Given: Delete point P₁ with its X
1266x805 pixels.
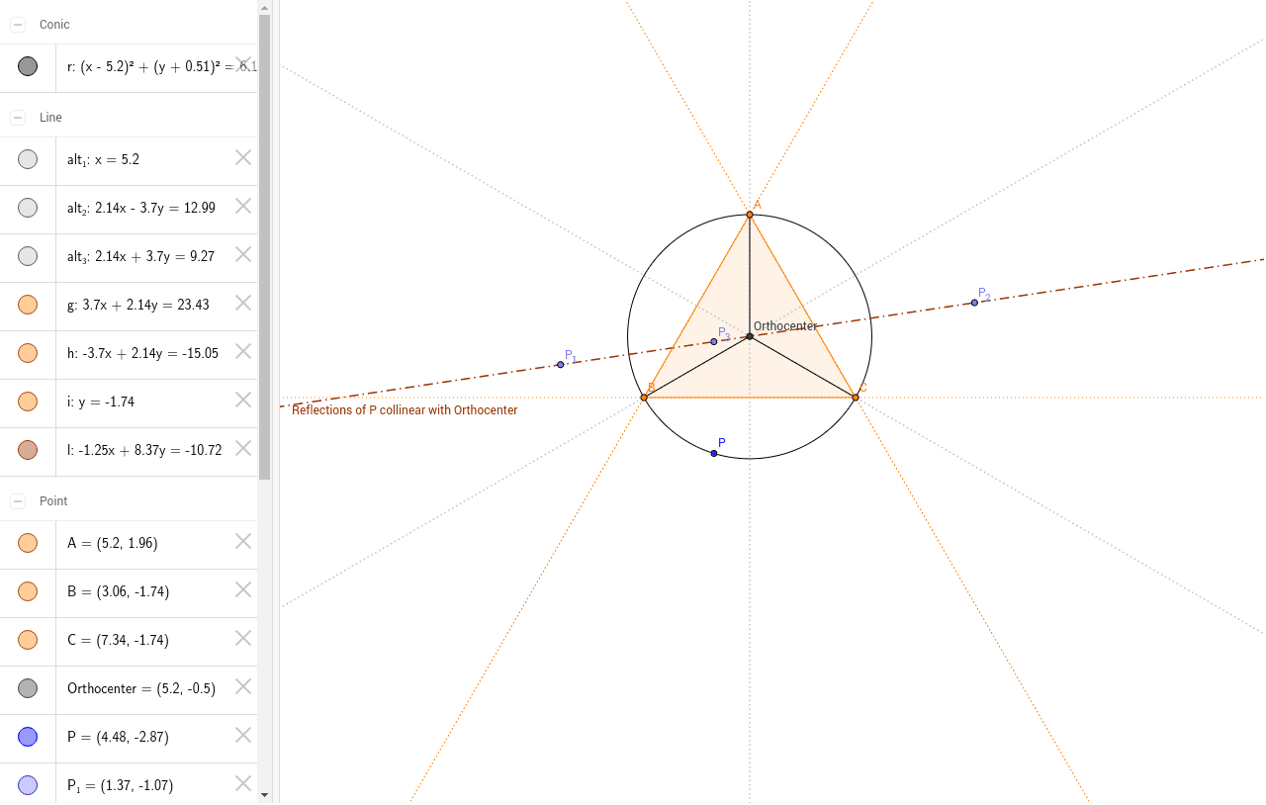Looking at the screenshot, I should click(243, 782).
